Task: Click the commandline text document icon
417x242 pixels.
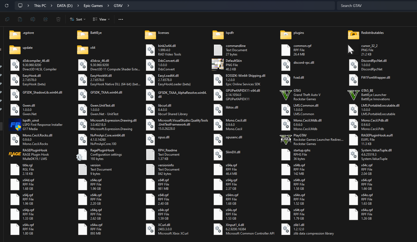Action: [218, 50]
